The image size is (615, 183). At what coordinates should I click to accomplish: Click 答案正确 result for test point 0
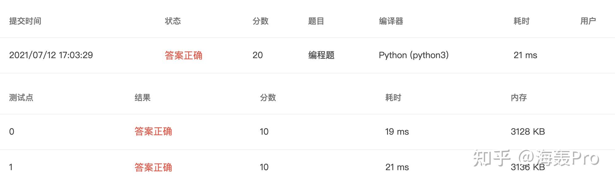[153, 132]
